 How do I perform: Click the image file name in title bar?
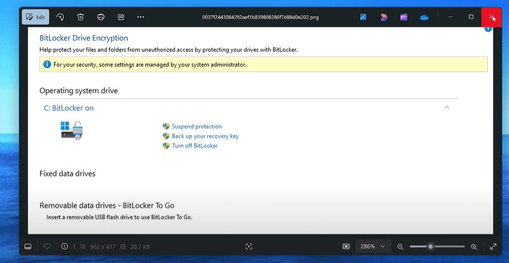(260, 17)
